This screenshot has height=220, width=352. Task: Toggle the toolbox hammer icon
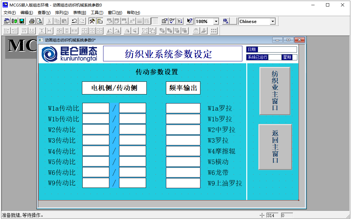click(x=92, y=21)
